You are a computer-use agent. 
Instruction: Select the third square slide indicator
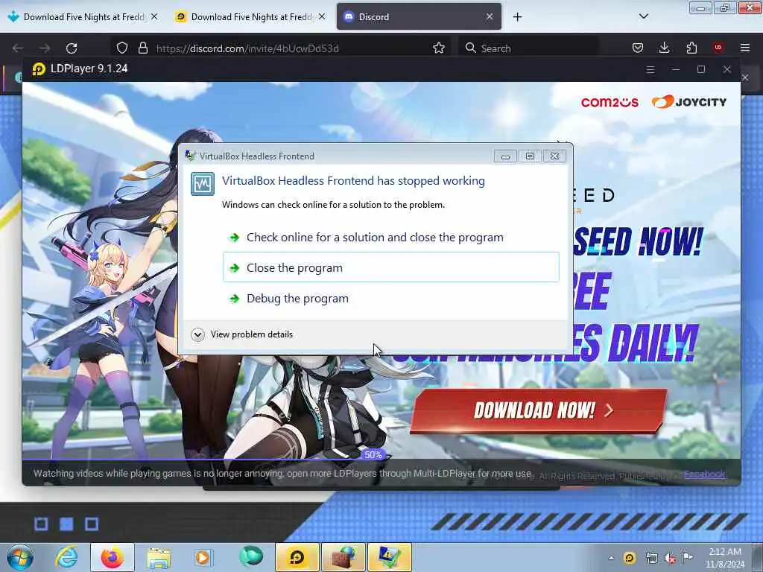click(x=92, y=524)
